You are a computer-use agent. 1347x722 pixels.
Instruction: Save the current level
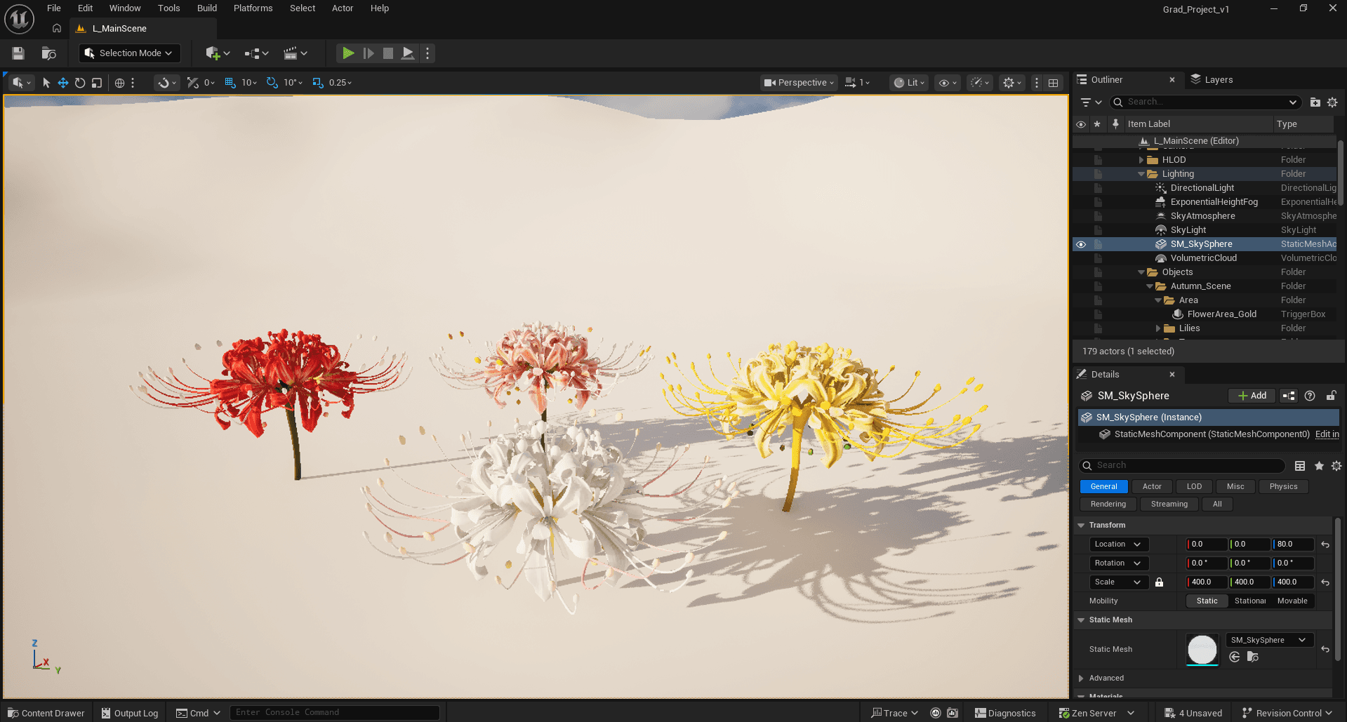point(18,53)
